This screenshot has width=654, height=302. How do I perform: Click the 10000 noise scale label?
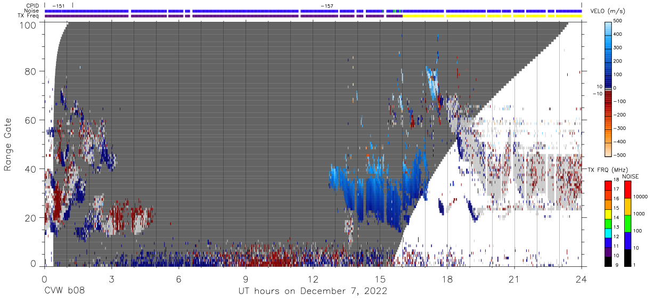(641, 197)
